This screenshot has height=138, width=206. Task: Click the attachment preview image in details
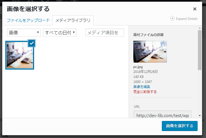(x=150, y=52)
